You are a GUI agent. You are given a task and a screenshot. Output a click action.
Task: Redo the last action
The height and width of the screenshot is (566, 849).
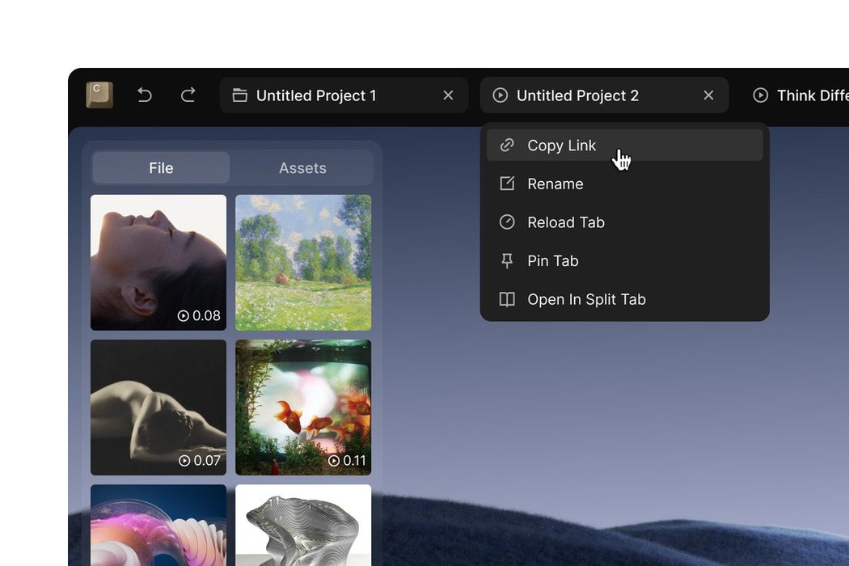pyautogui.click(x=188, y=95)
